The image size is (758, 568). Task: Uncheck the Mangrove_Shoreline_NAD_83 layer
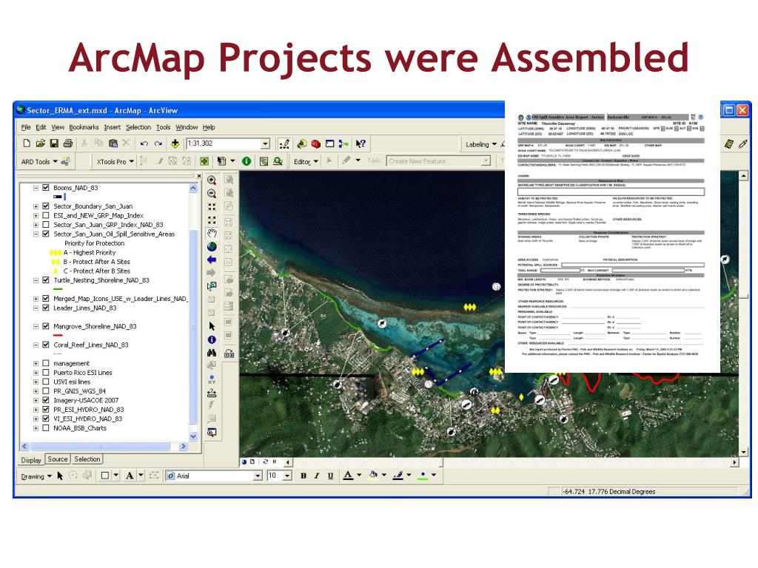click(x=46, y=326)
